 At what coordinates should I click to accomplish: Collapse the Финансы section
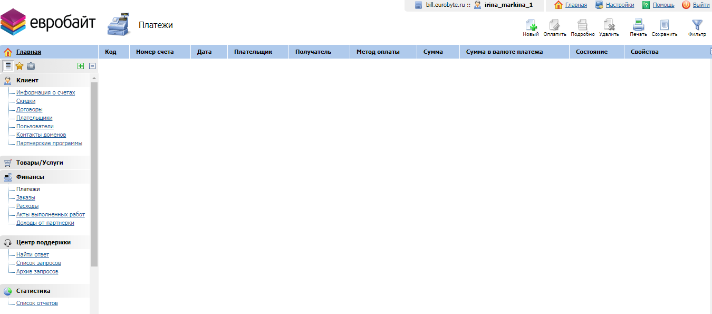click(x=30, y=177)
